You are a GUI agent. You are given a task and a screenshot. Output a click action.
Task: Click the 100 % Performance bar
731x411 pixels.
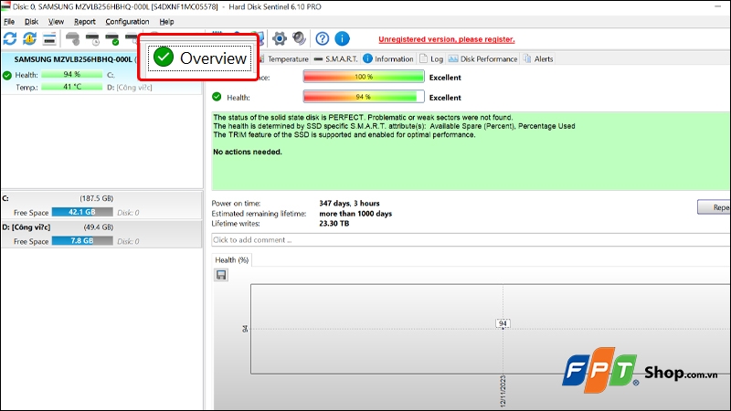click(x=364, y=77)
